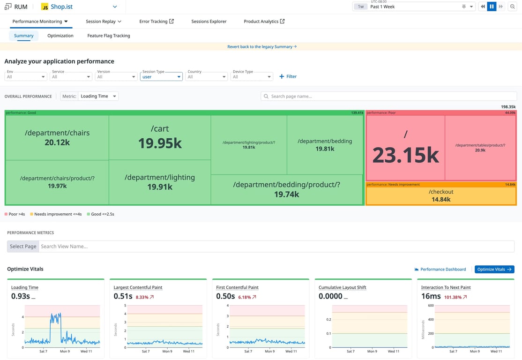Focus the Search page name field
The image size is (522, 360).
click(x=389, y=96)
